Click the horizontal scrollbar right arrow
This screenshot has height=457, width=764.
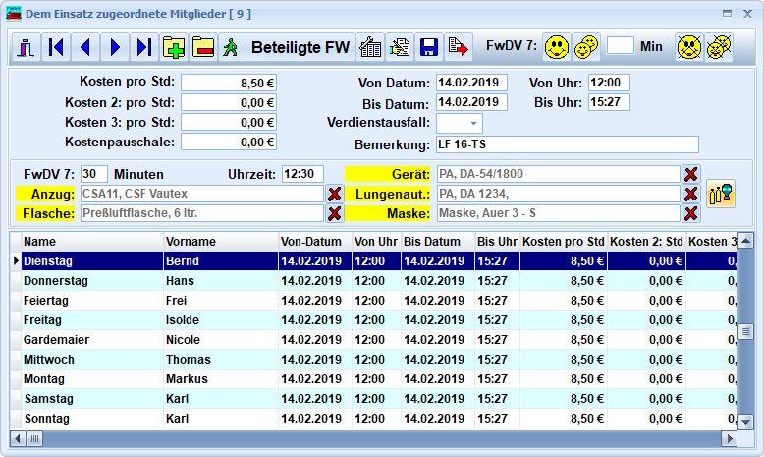[728, 438]
